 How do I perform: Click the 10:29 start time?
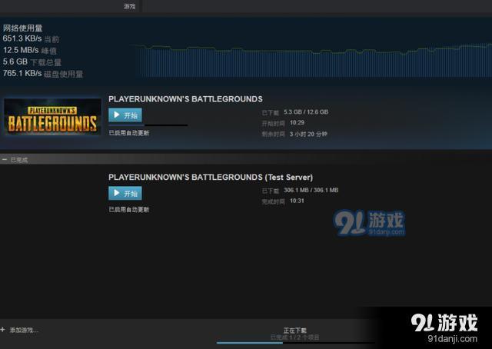(x=297, y=123)
